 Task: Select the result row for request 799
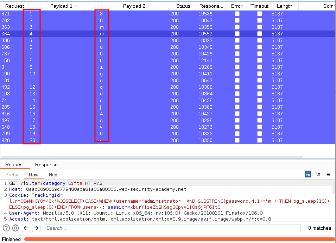tap(167, 134)
